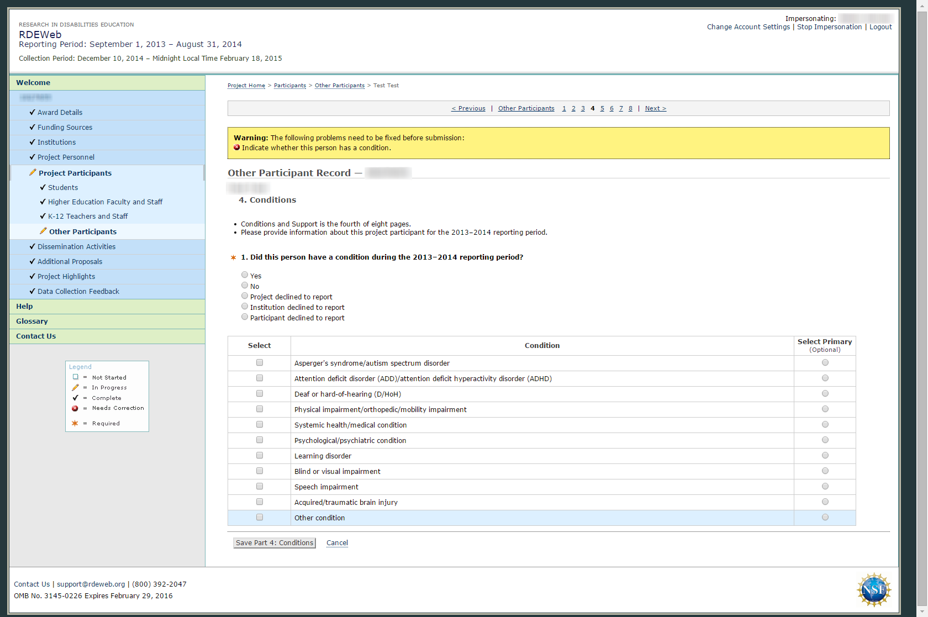Click the Logout link
This screenshot has height=617, width=928.
point(880,27)
